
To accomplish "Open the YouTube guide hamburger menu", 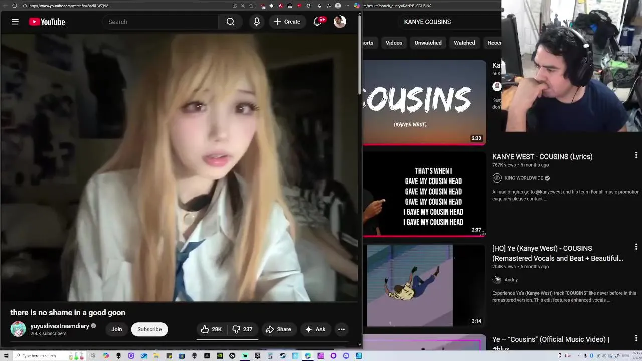I will (15, 22).
